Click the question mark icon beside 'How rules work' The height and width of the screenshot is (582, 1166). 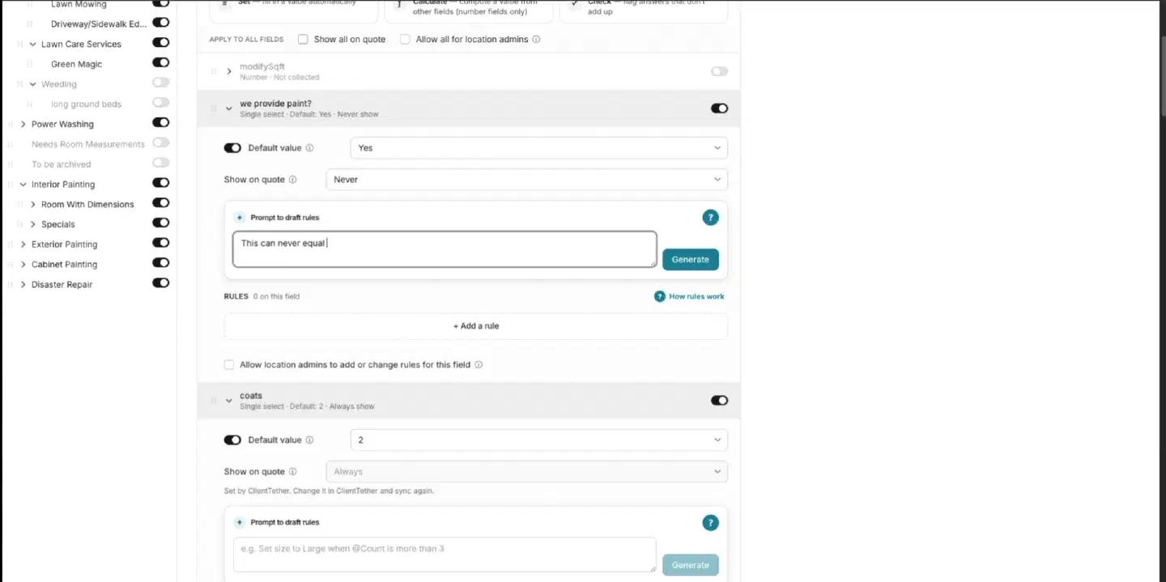[660, 296]
